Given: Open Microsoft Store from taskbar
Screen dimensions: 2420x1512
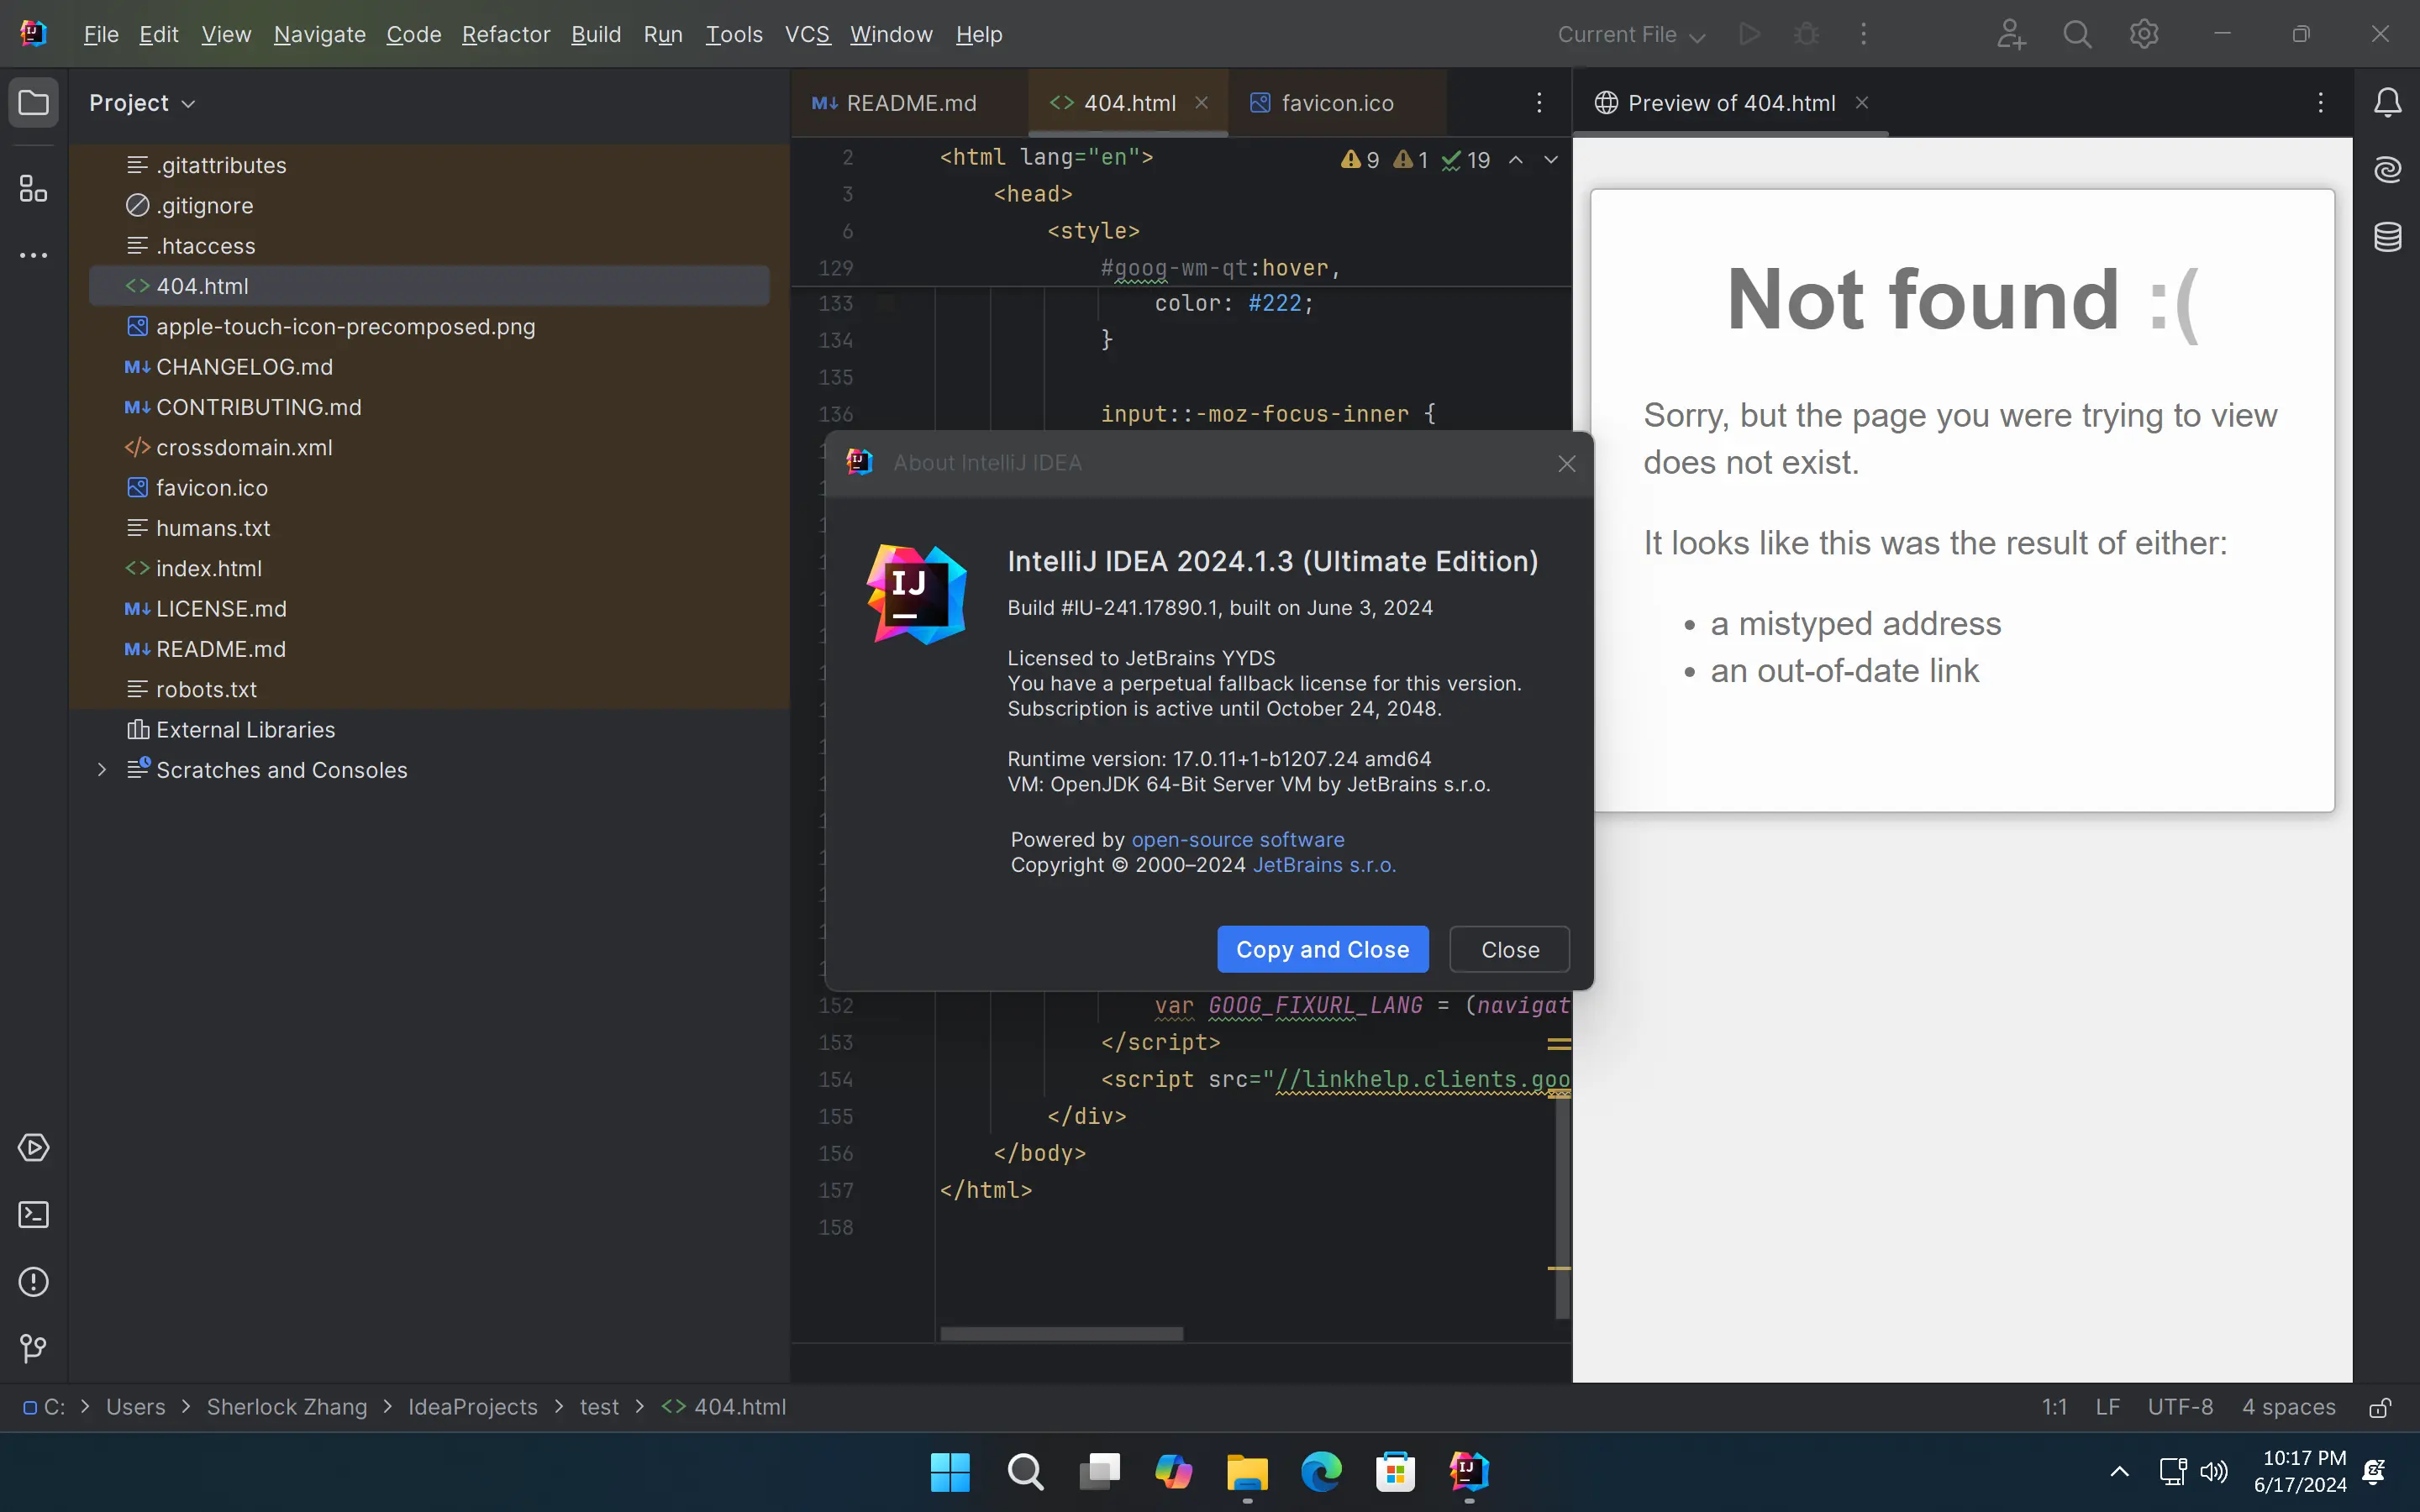Looking at the screenshot, I should (x=1395, y=1472).
